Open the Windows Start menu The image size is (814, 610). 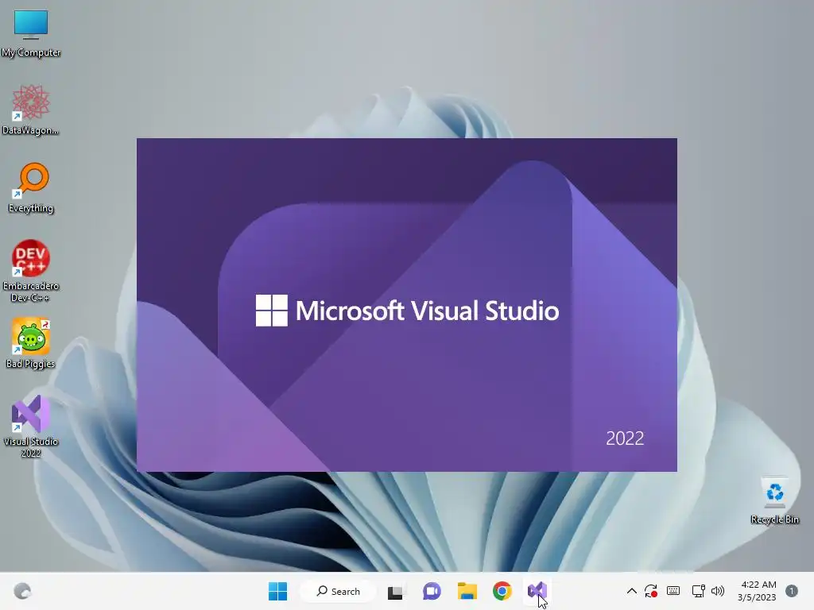277,591
